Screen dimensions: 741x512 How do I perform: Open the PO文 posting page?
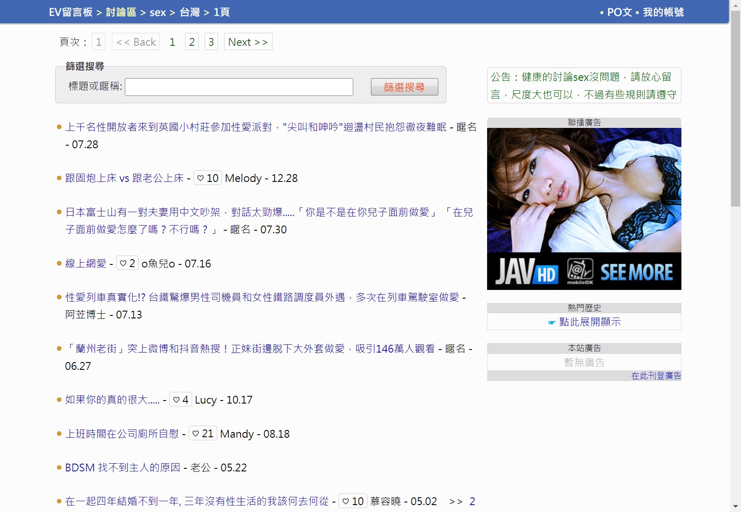click(619, 13)
